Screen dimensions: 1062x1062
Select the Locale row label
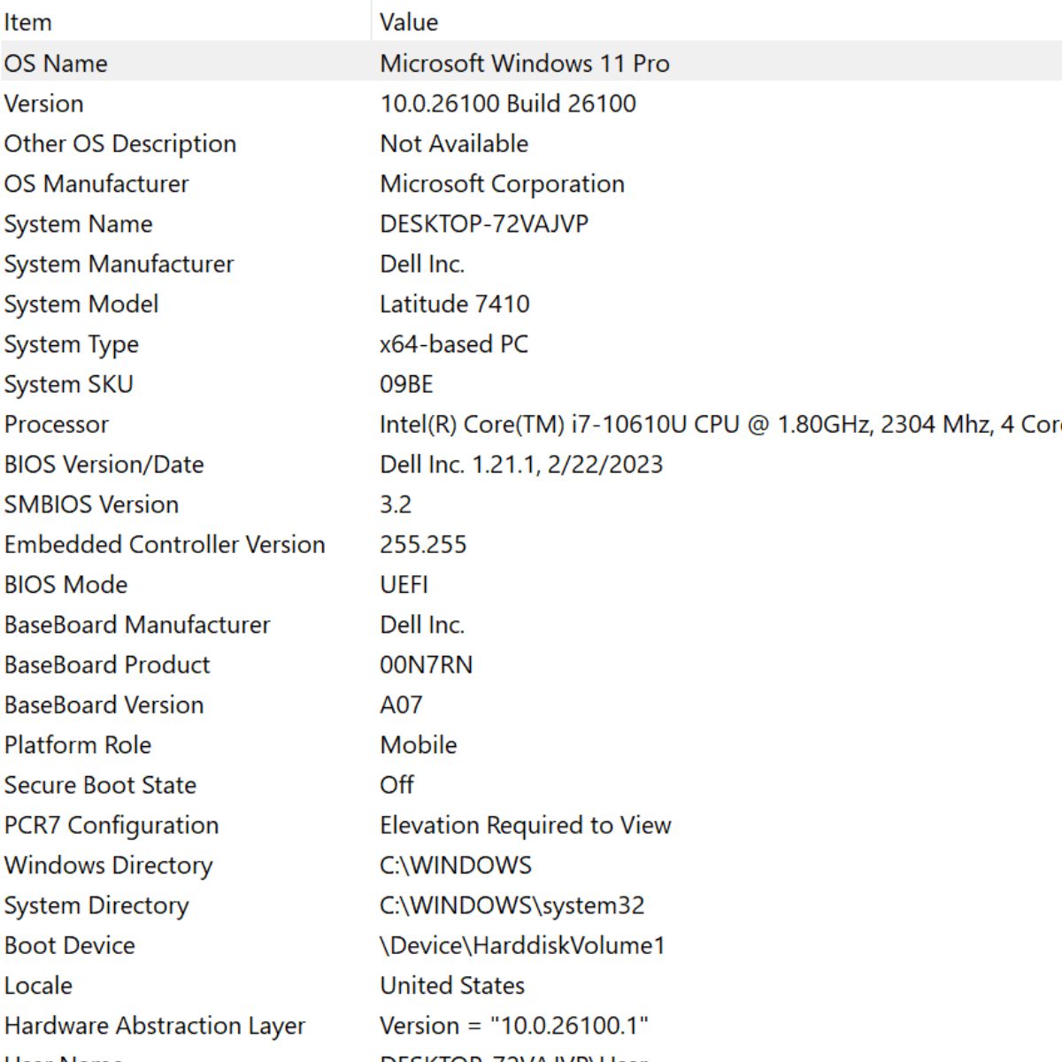[x=38, y=986]
